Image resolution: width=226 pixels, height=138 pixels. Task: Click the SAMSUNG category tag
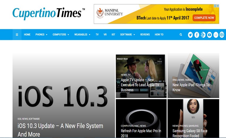point(193,126)
